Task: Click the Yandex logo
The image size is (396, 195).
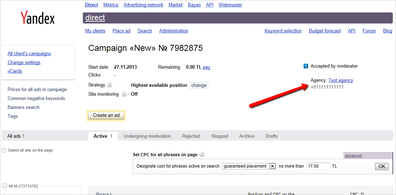Action: click(37, 18)
